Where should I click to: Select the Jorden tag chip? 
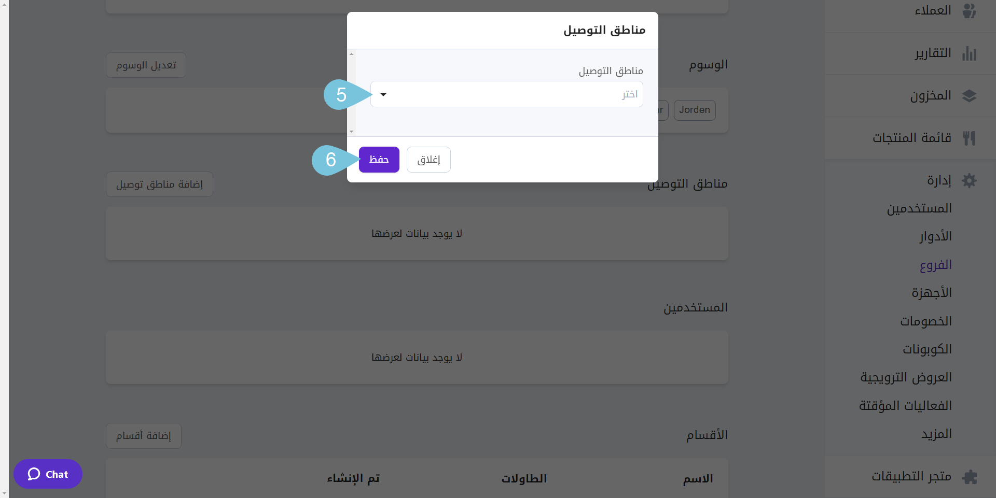(695, 110)
